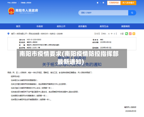Viewport: 144px width, 117px height.
Task: Focus the keyword search input field
Action: 103,13
